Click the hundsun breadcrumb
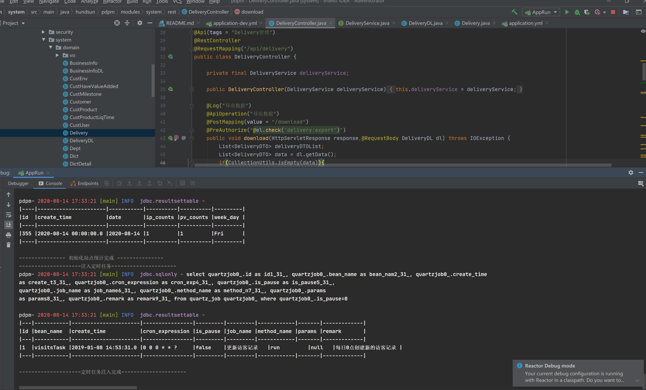The image size is (646, 390). click(85, 12)
